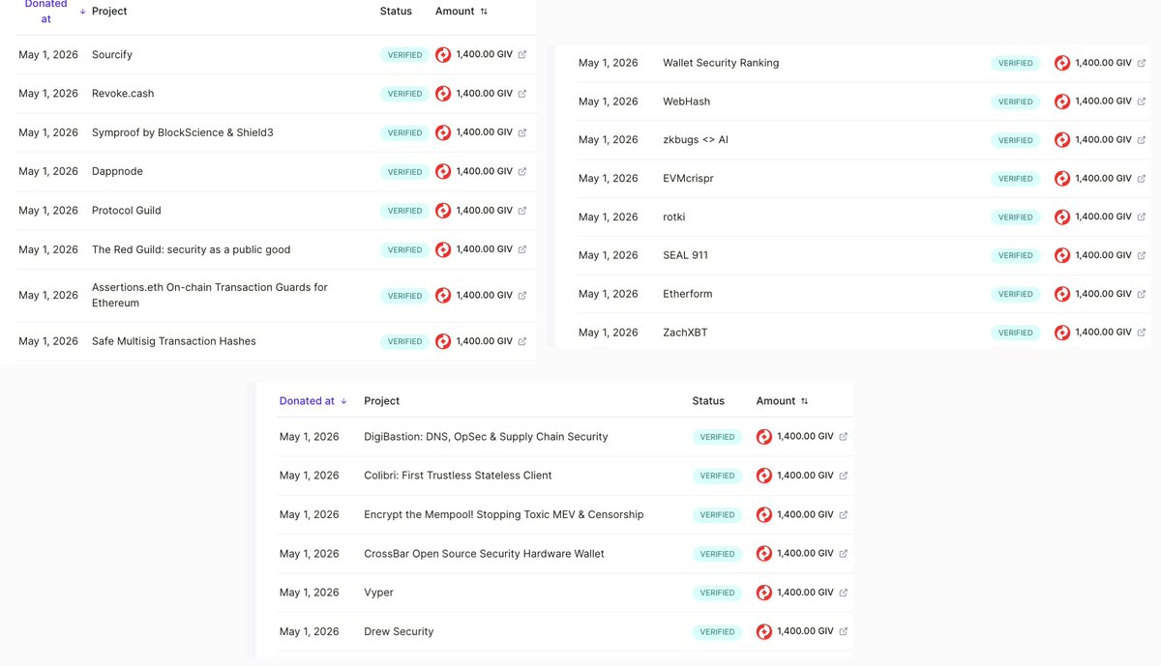Open external link icon in zkbugs <> AI row
Screen dimensions: 1161x666
pyautogui.click(x=1142, y=140)
